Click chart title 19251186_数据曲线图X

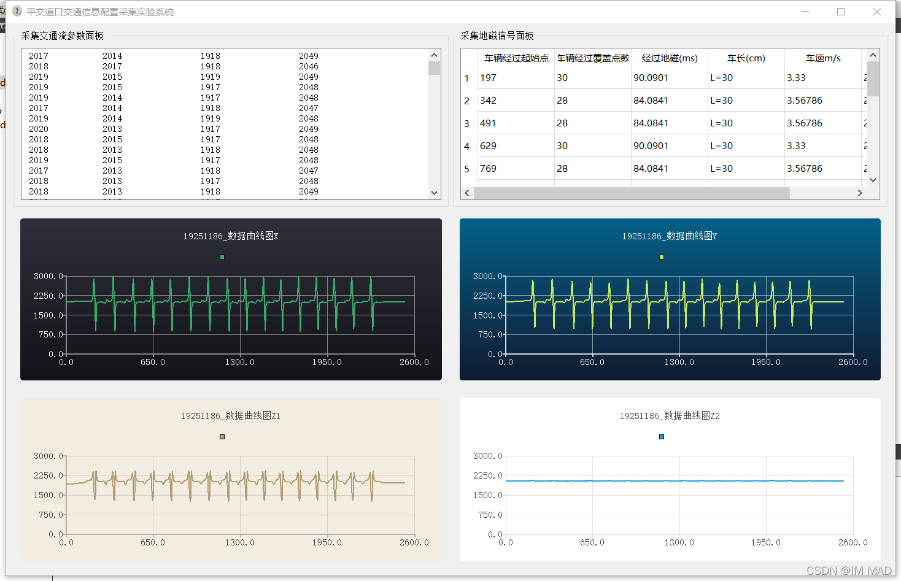click(231, 236)
